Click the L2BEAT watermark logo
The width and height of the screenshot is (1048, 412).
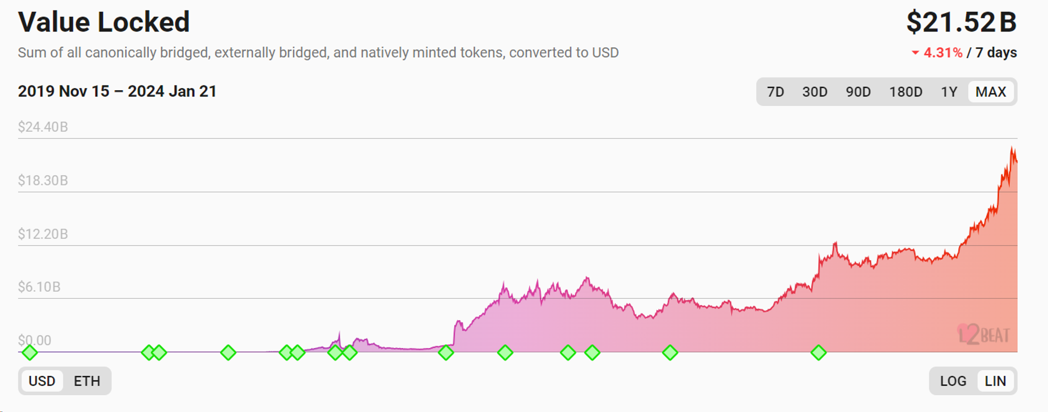tap(983, 334)
